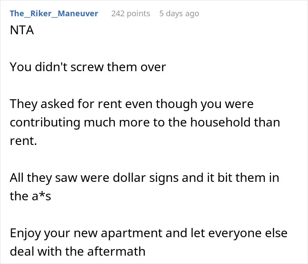308x264 pixels.
Task: Click the line You didn't screw them over
Action: tap(88, 67)
